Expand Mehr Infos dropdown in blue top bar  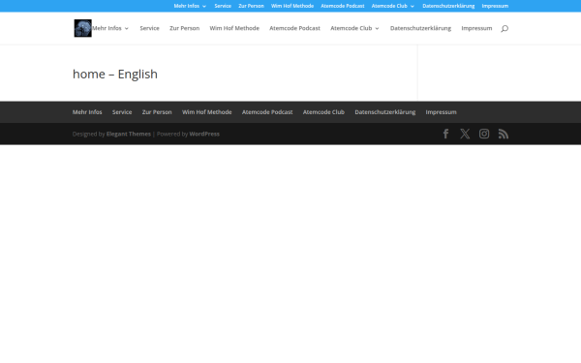pos(190,6)
